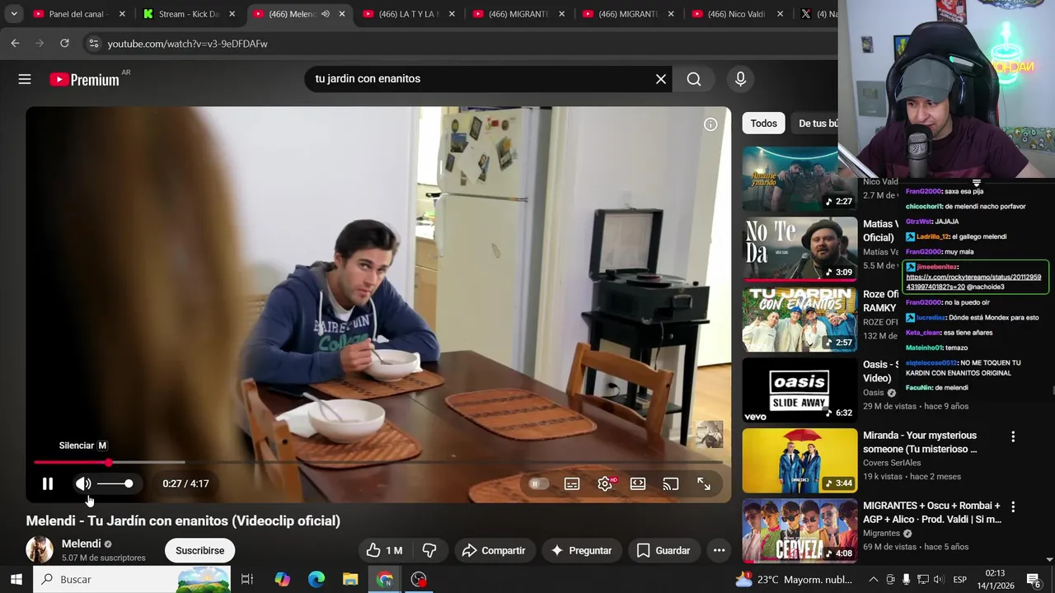Go to YouTube Premium home logo
The width and height of the screenshot is (1055, 593).
point(85,79)
